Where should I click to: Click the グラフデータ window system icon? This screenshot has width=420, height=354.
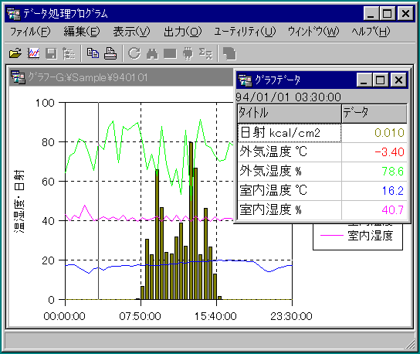tap(245, 80)
